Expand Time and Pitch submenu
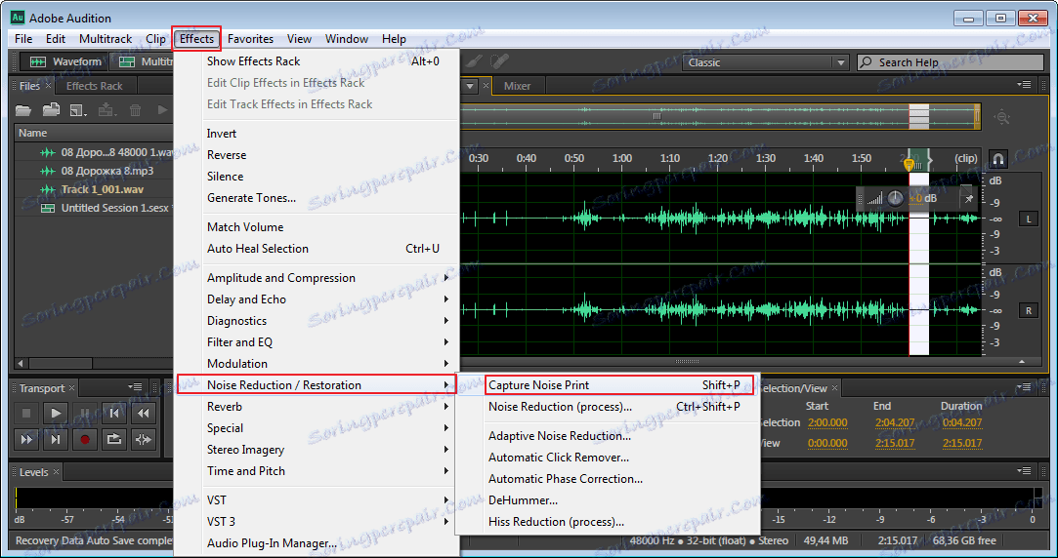Image resolution: width=1058 pixels, height=558 pixels. tap(317, 471)
